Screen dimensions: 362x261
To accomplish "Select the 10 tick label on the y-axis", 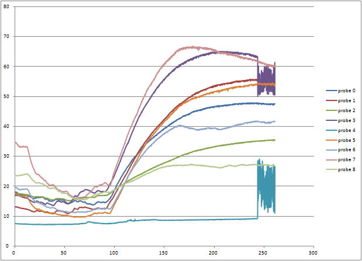I will pos(7,217).
